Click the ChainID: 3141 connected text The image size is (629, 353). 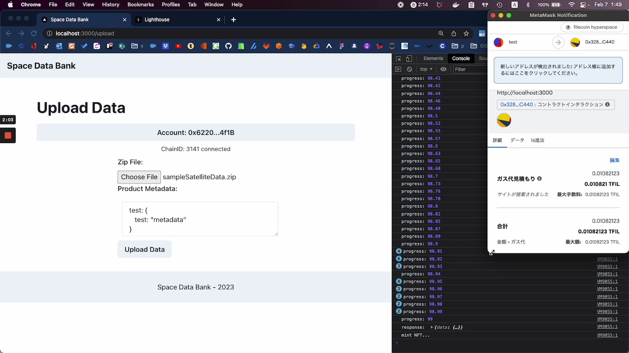(196, 149)
